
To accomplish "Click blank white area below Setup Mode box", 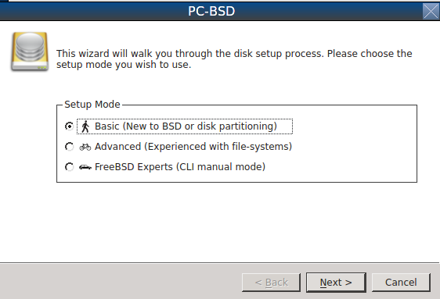I will tap(219, 222).
